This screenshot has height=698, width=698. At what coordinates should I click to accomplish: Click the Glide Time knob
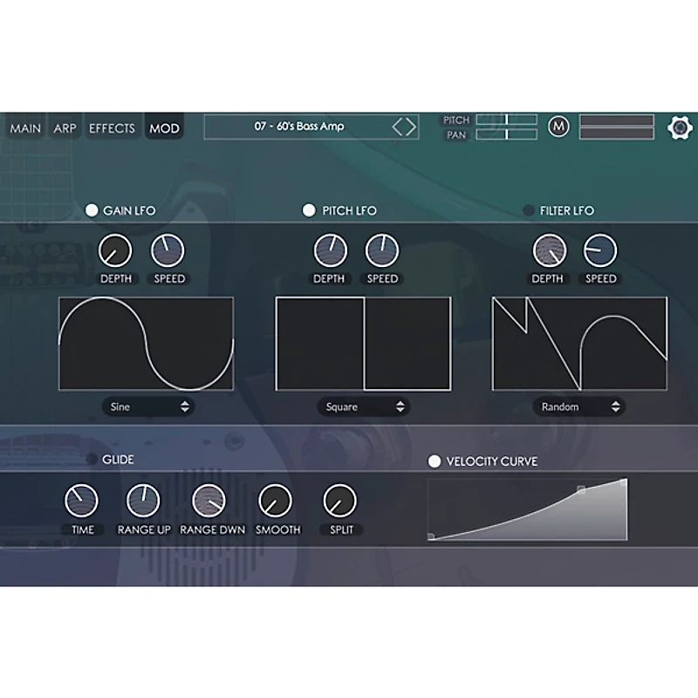(82, 502)
